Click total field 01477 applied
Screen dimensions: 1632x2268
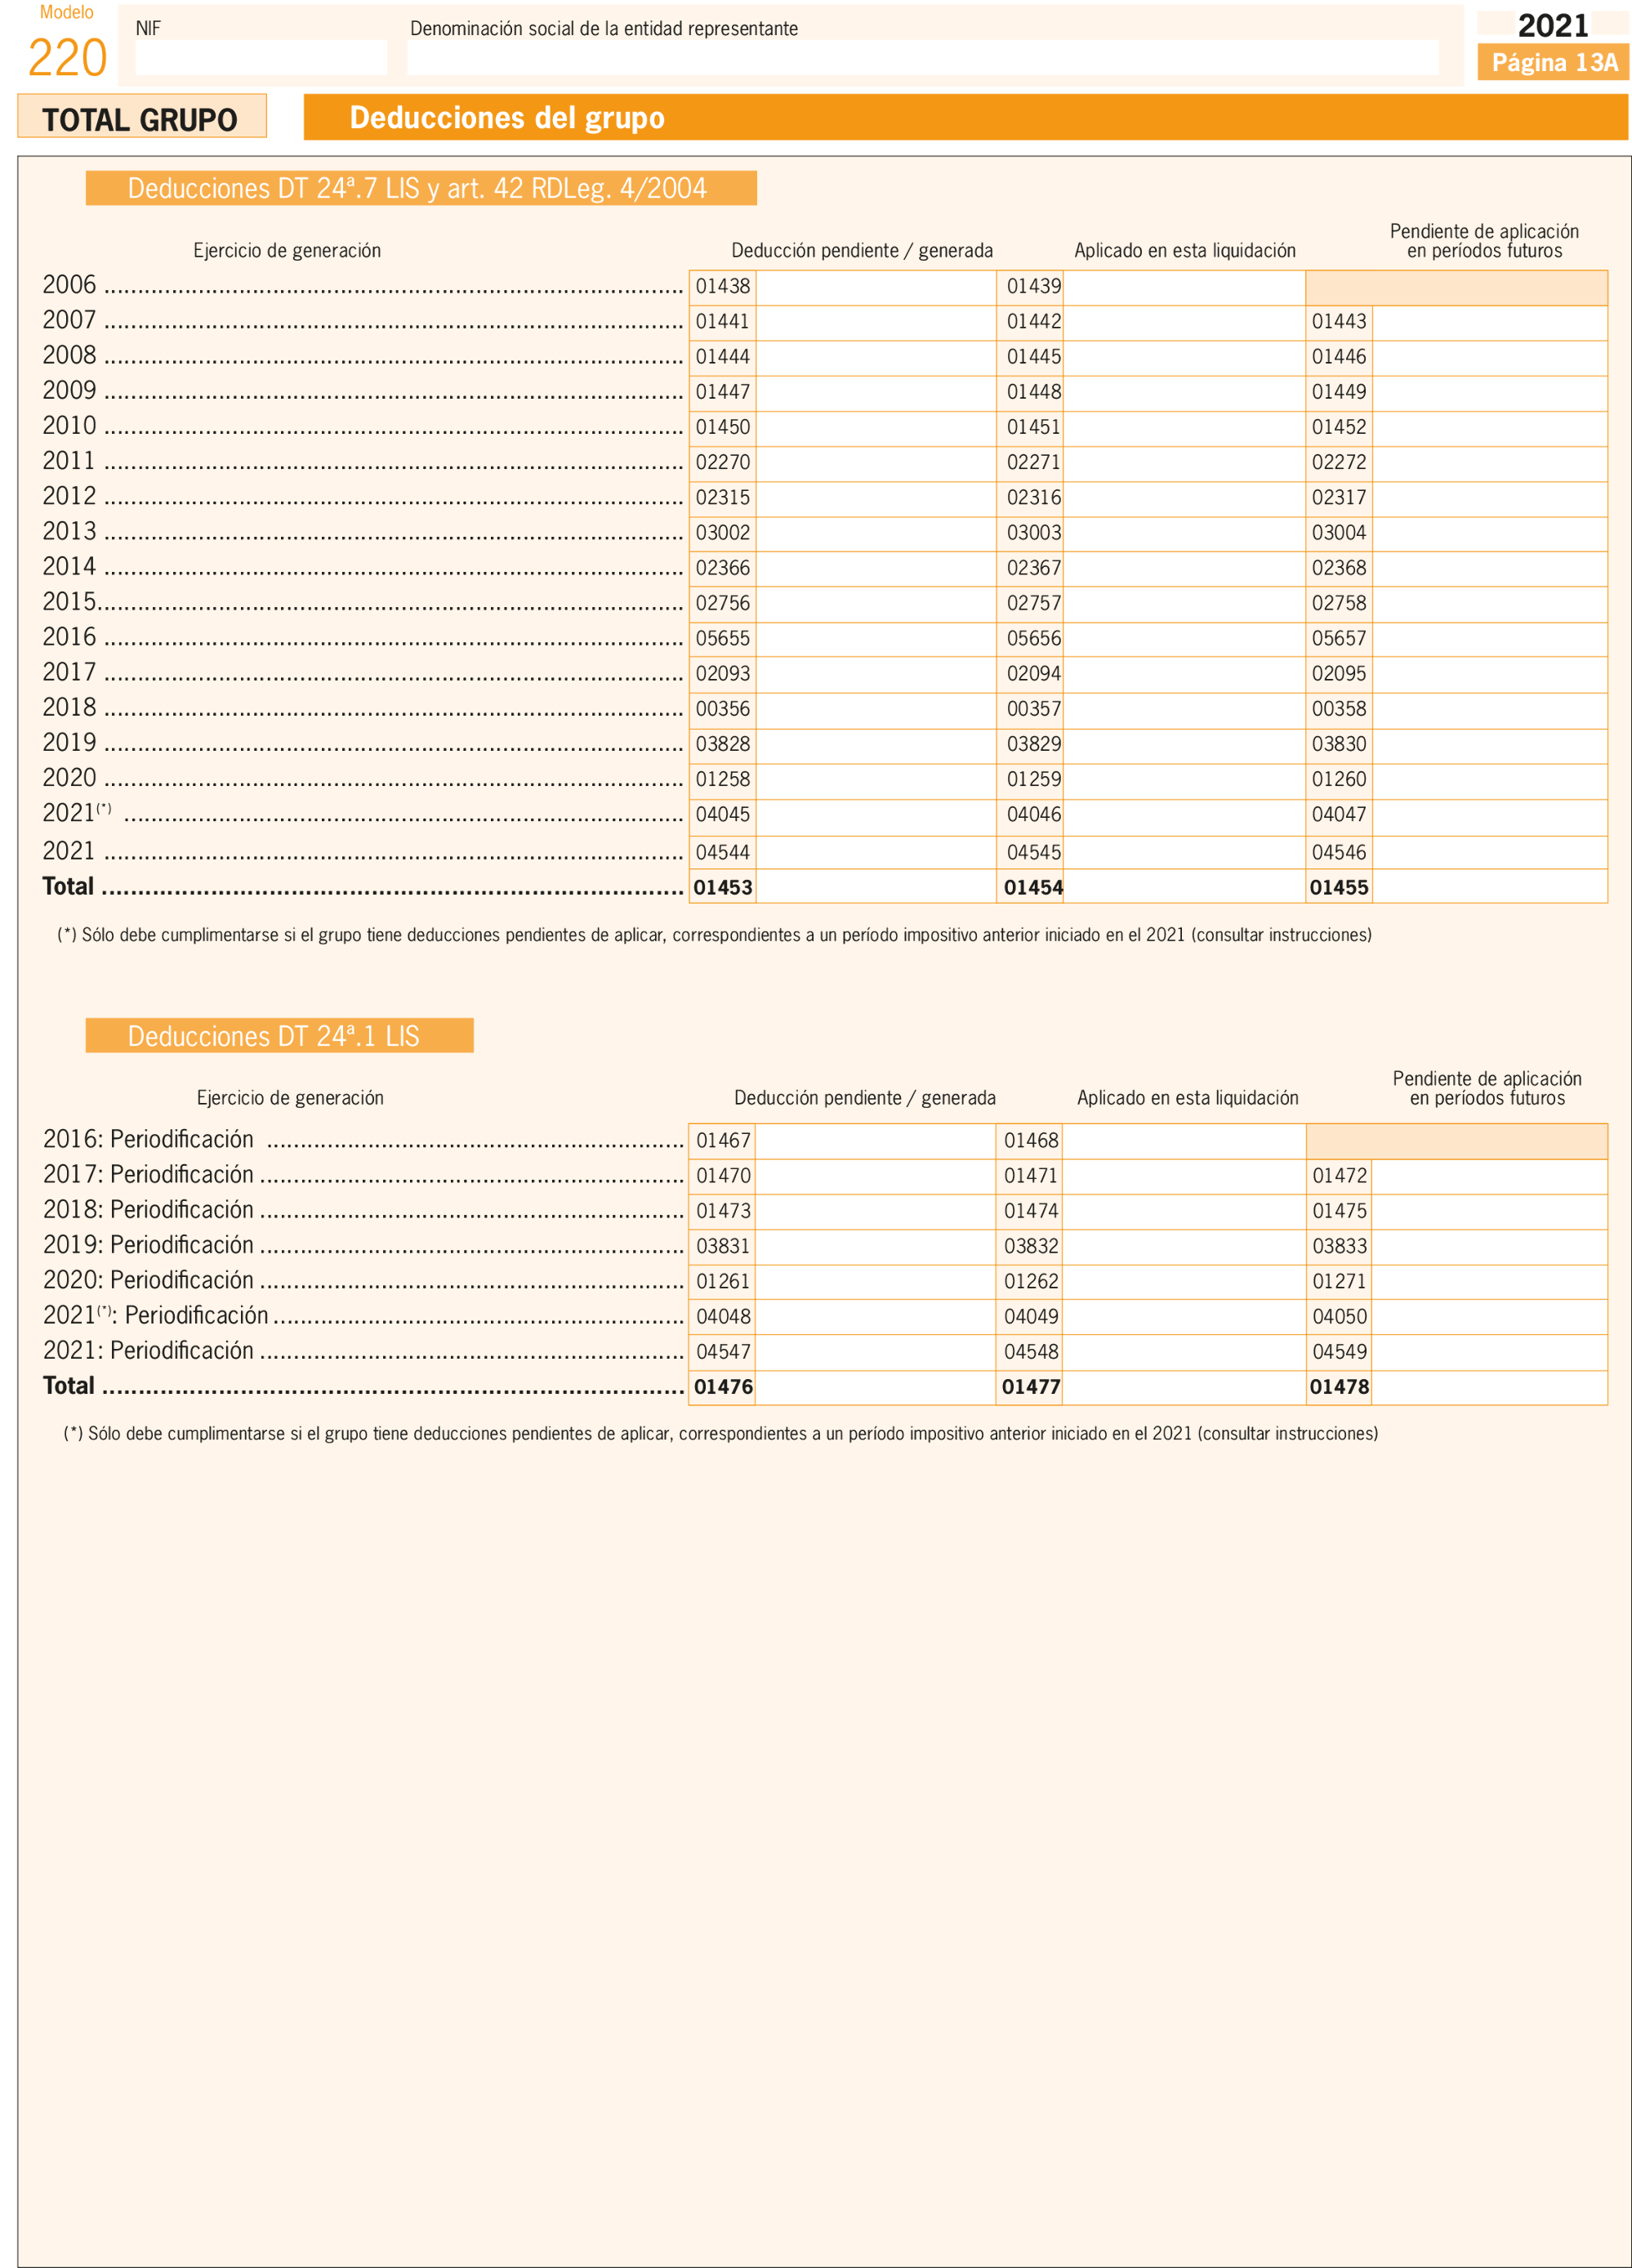[x=1183, y=1387]
